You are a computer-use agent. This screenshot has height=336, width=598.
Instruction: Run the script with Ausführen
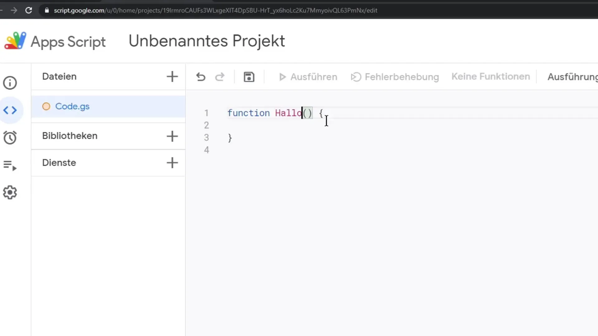308,77
